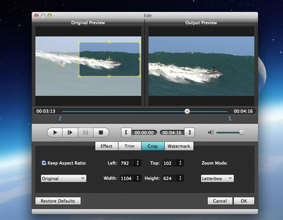
Task: Click the crop box right-middle handle
Action: click(139, 59)
